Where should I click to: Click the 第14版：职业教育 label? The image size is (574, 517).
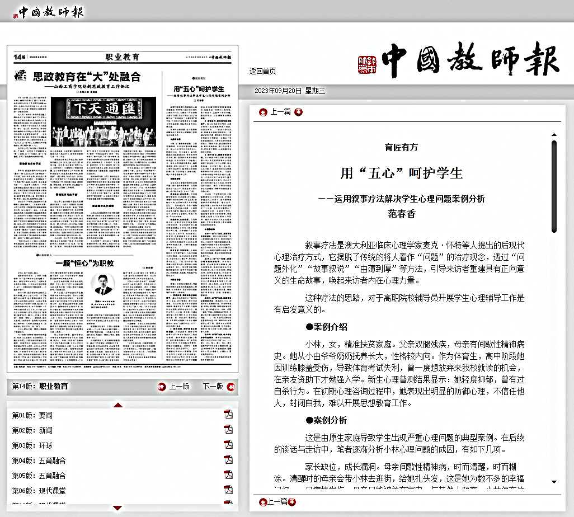click(40, 386)
